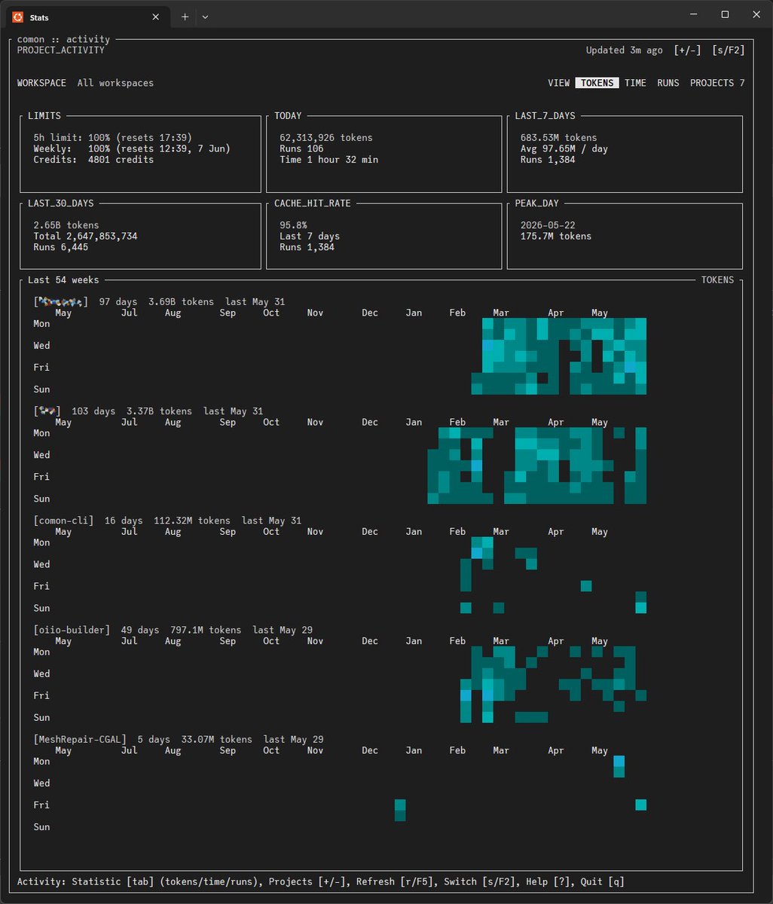Click the CACHE_HIT_RATE panel title

click(x=313, y=203)
